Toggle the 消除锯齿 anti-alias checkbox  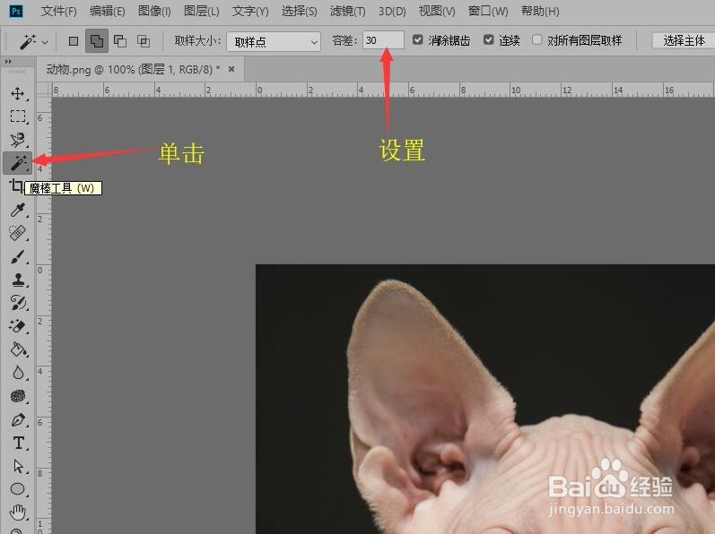click(417, 40)
